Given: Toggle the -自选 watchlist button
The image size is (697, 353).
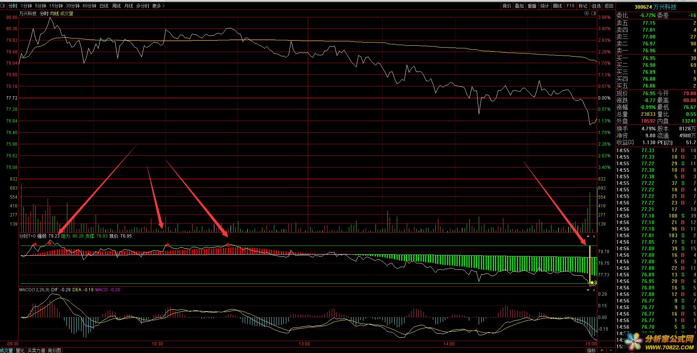Looking at the screenshot, I should (x=596, y=6).
